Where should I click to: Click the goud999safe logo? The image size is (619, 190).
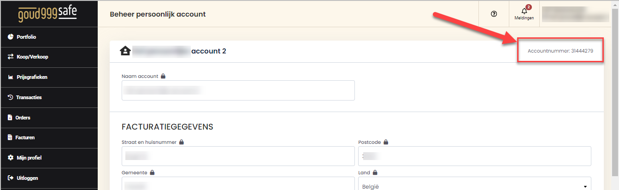pyautogui.click(x=47, y=14)
